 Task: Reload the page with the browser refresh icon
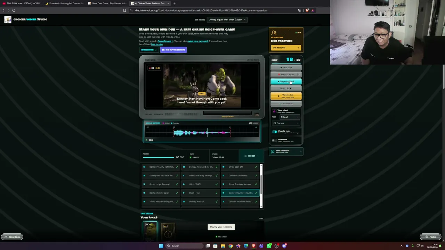[14, 10]
